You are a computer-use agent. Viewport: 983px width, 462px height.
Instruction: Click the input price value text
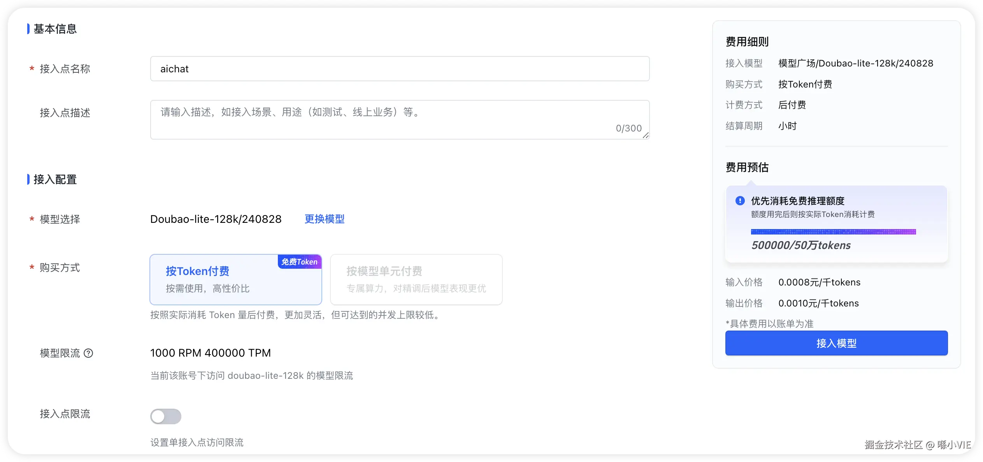tap(819, 282)
